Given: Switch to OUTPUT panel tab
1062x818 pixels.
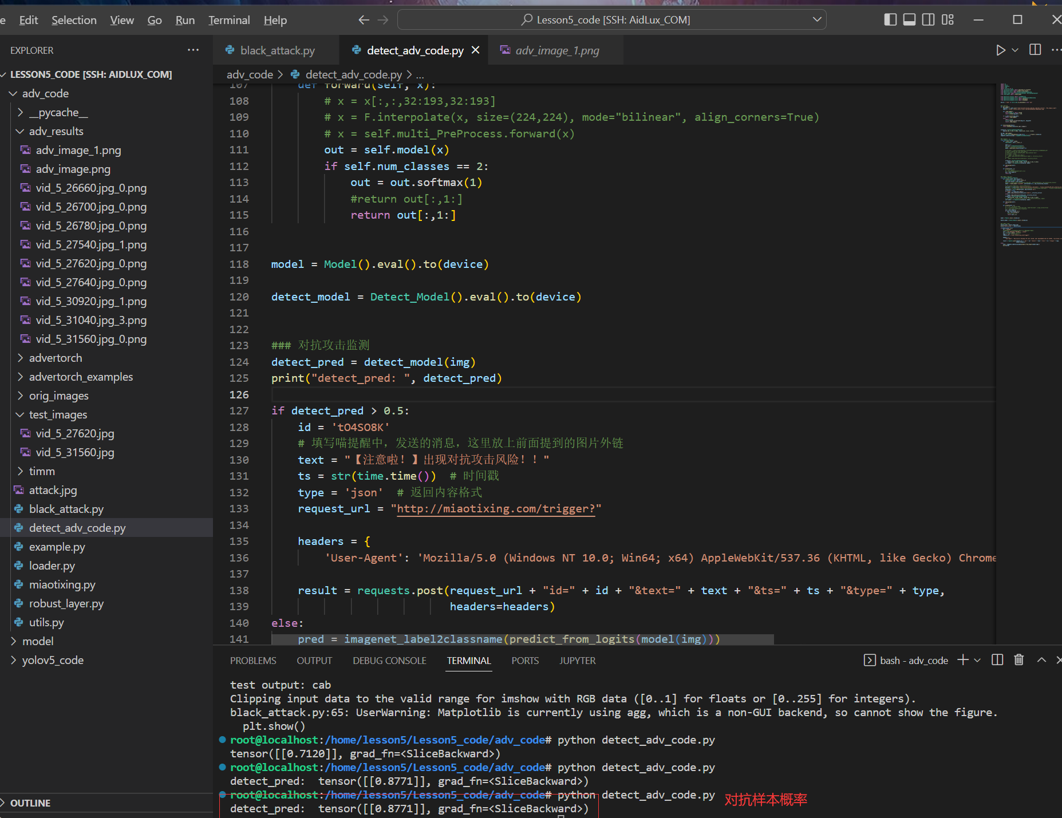Looking at the screenshot, I should [314, 661].
